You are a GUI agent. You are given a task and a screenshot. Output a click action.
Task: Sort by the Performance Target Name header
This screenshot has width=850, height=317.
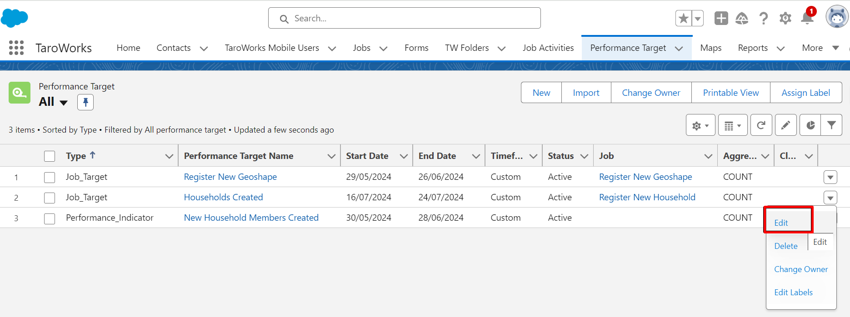point(239,156)
